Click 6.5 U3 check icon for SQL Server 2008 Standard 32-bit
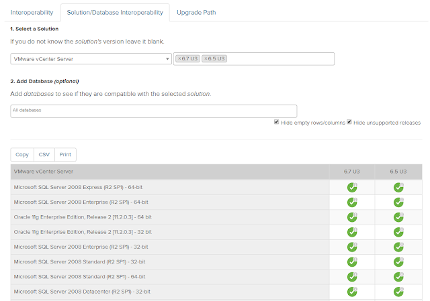This screenshot has width=430, height=301. [x=398, y=262]
